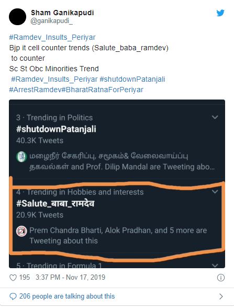Open #shutdownPatanjali hashtag in tweet text
The width and height of the screenshot is (234, 308).
132,79
